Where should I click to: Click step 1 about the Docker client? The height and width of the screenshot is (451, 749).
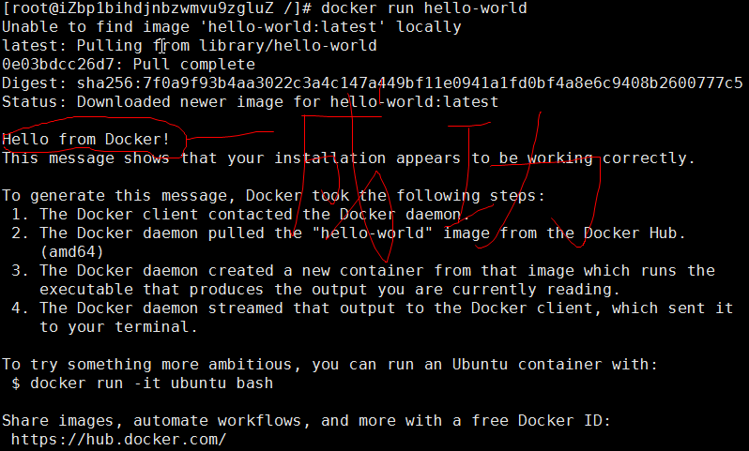coord(240,215)
